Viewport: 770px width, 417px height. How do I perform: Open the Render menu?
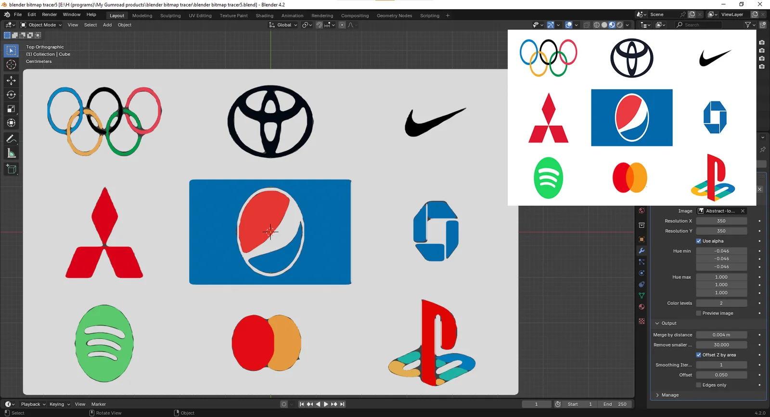point(49,14)
